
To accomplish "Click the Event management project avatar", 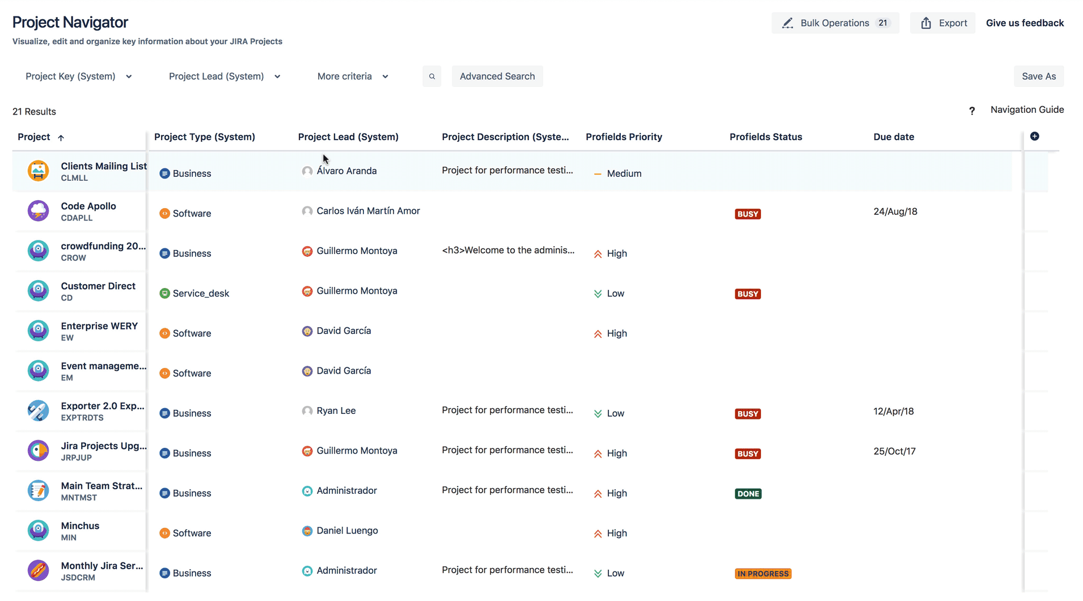I will click(x=38, y=371).
